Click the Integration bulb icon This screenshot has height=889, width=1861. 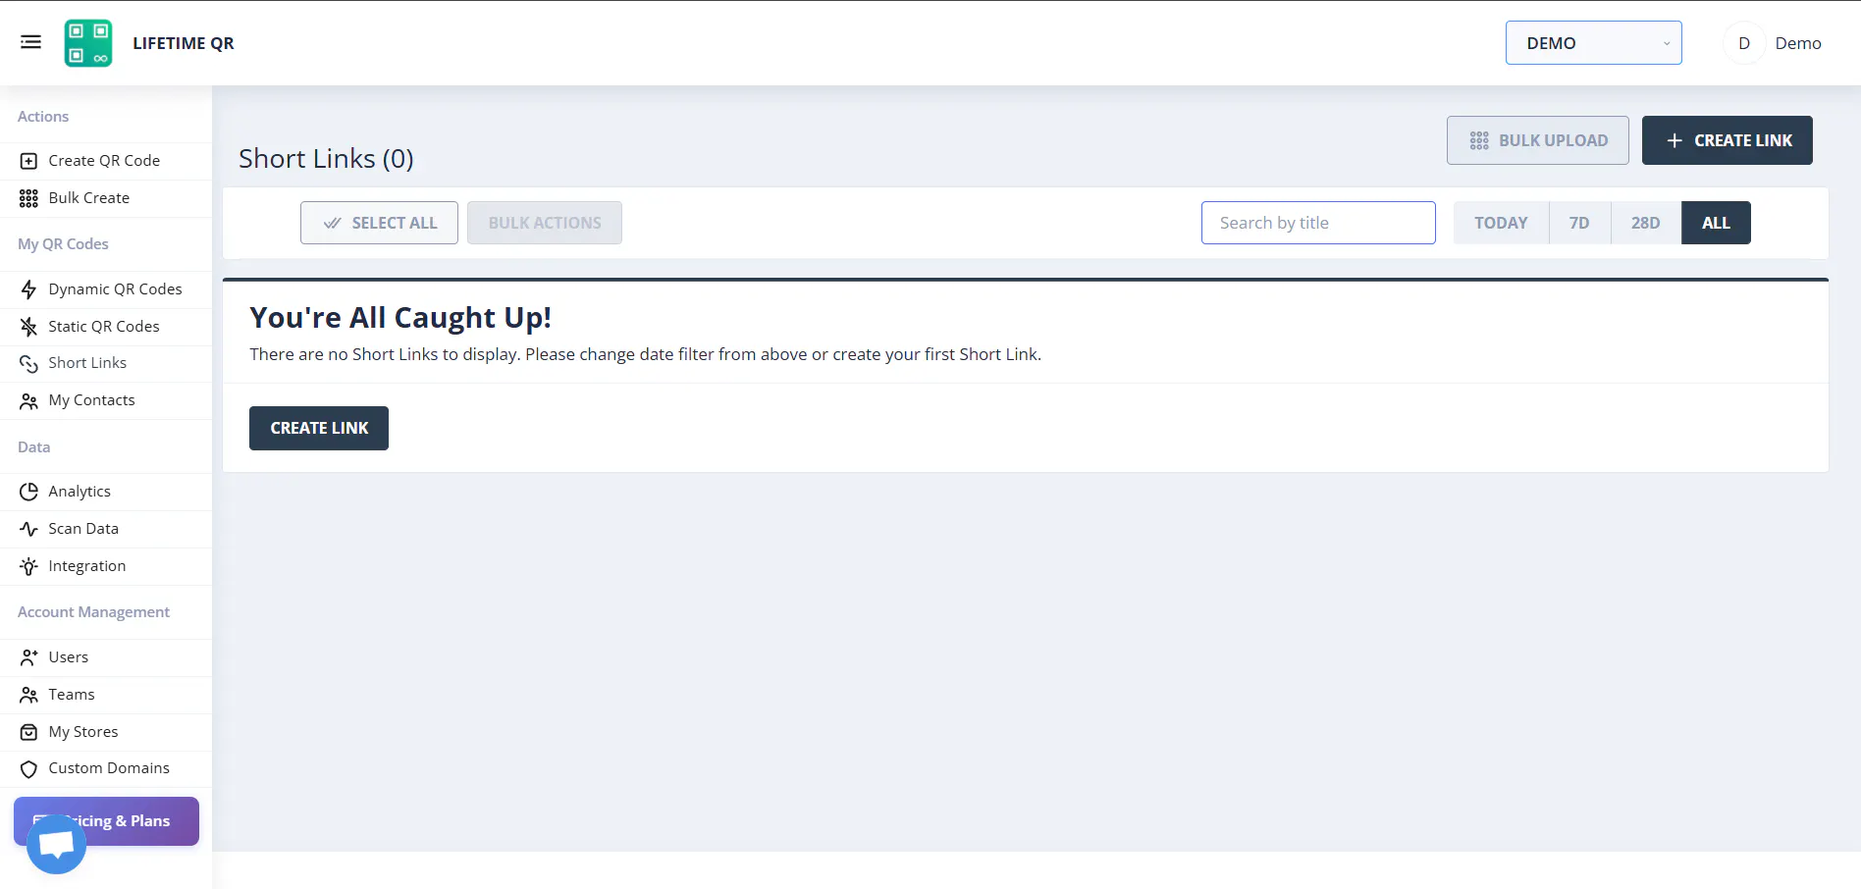pos(28,566)
